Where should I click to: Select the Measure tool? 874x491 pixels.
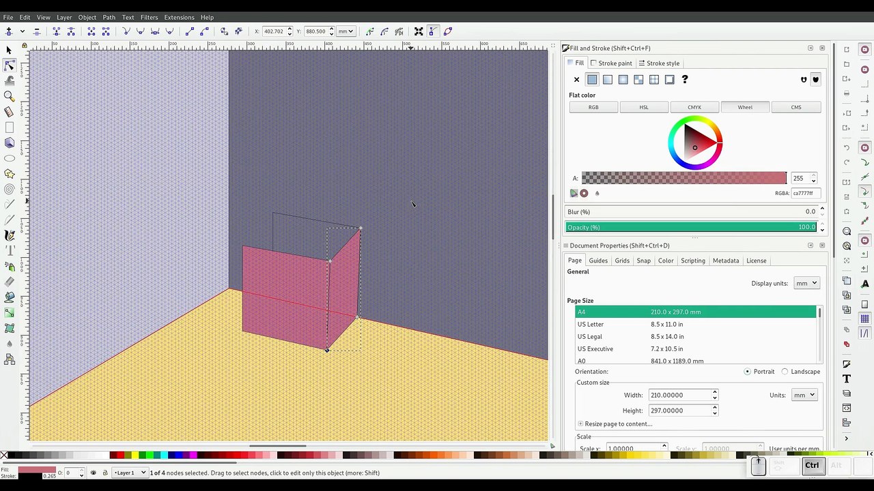(x=9, y=112)
